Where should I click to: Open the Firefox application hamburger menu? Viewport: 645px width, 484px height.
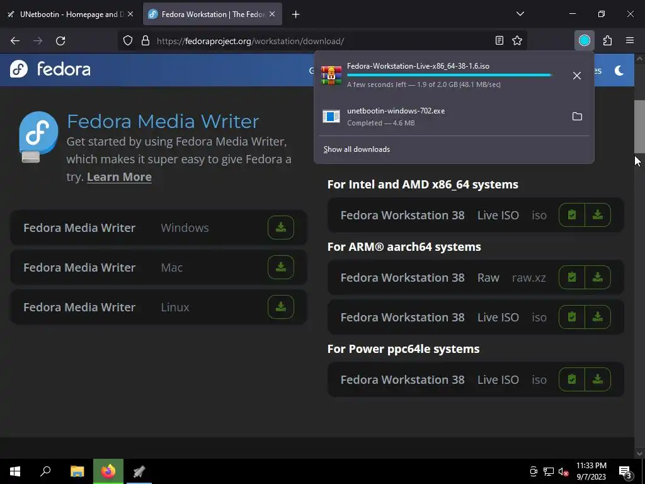630,40
